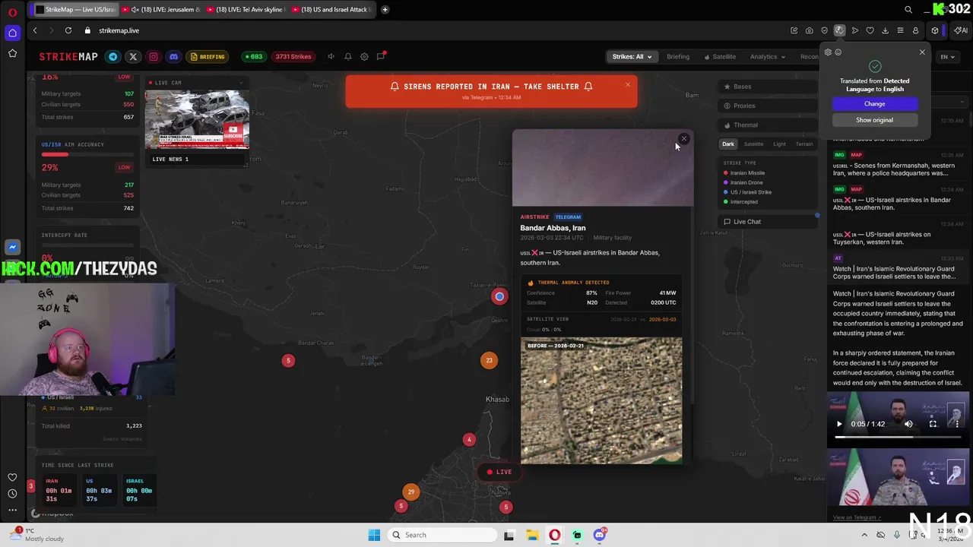Open the EN language dropdown
This screenshot has width=973, height=547.
pos(947,56)
